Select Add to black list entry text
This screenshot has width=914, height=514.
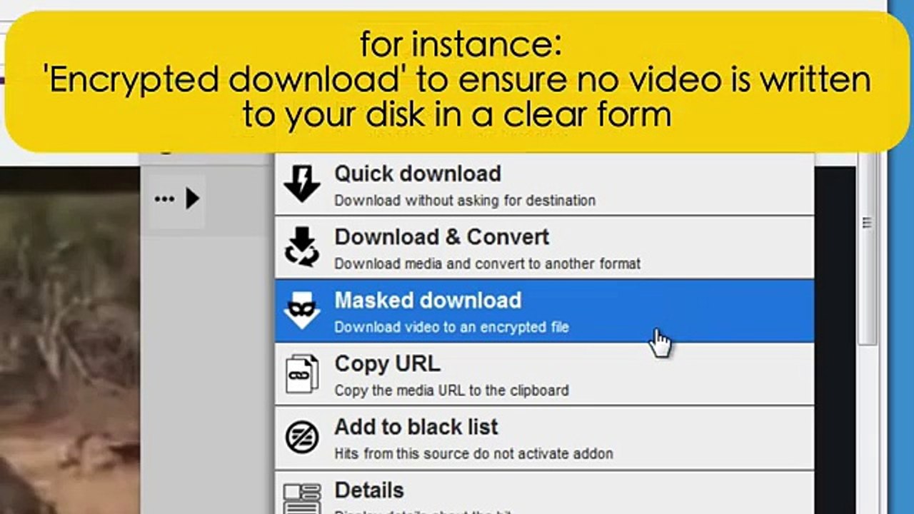click(416, 427)
